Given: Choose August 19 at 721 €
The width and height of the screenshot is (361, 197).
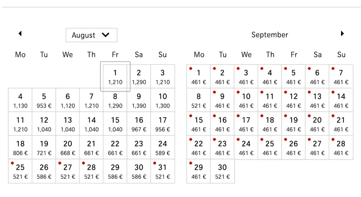Looking at the screenshot, I should click(x=44, y=147).
